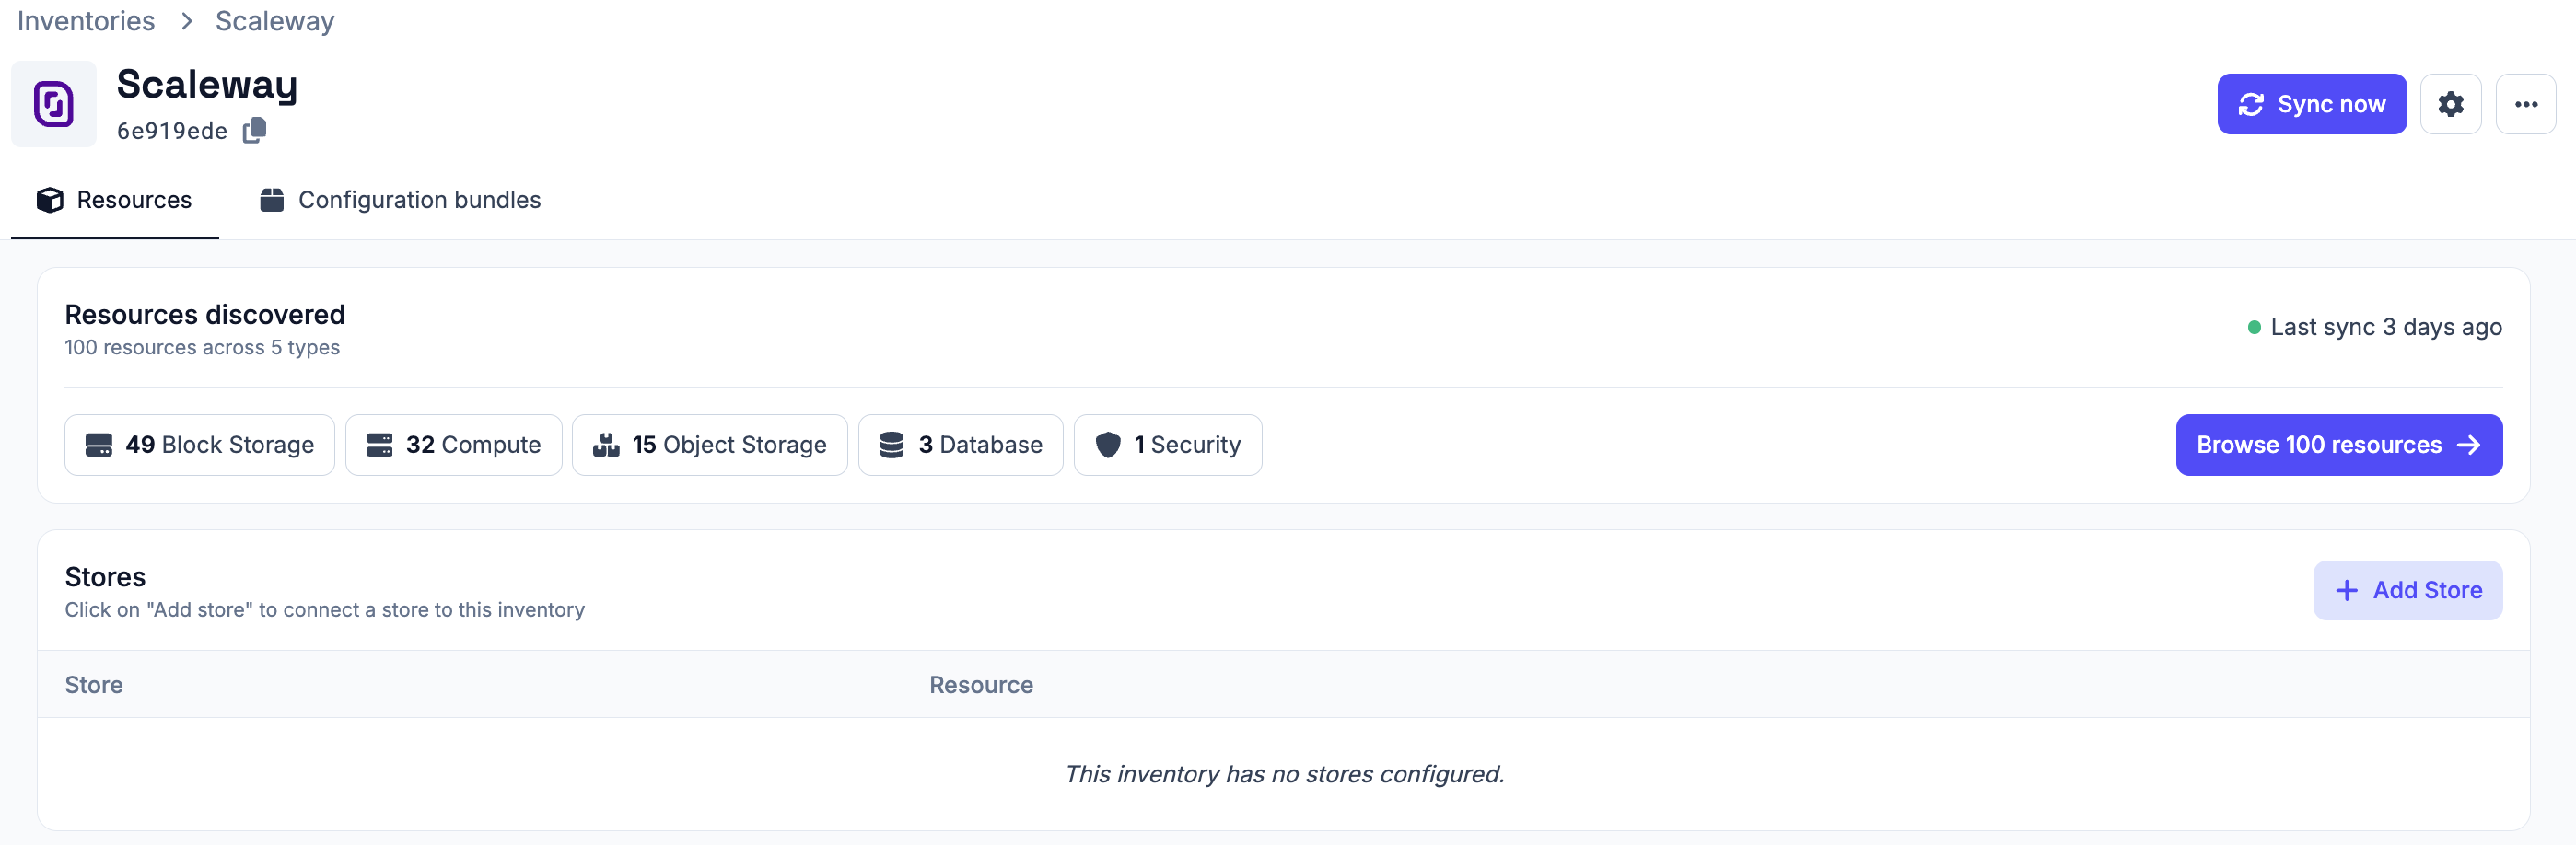The image size is (2576, 845).
Task: Open the three-dot more options menu
Action: (x=2526, y=104)
